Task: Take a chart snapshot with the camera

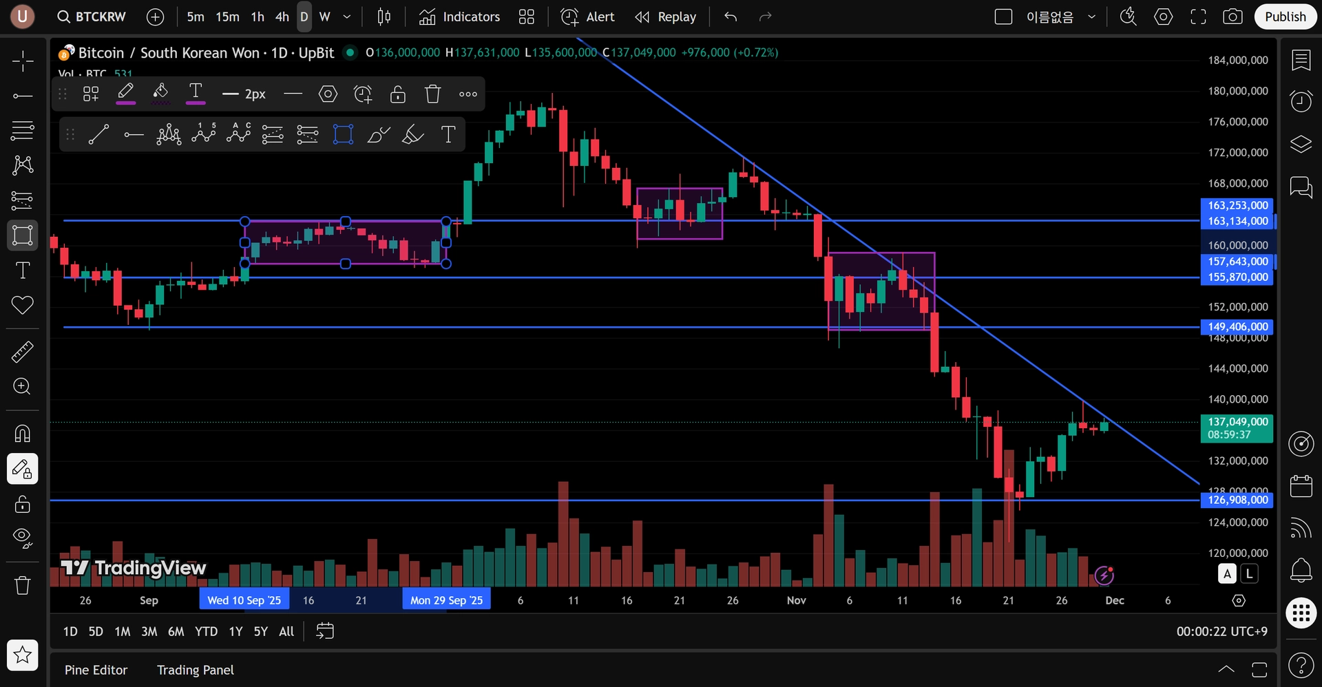Action: coord(1232,17)
